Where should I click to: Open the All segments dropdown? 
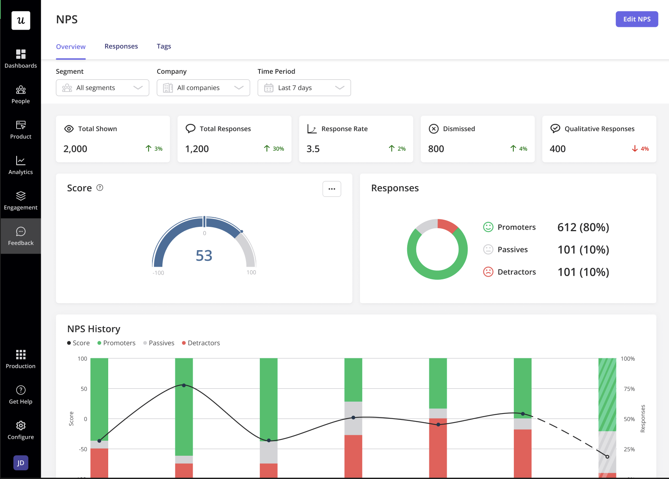102,88
